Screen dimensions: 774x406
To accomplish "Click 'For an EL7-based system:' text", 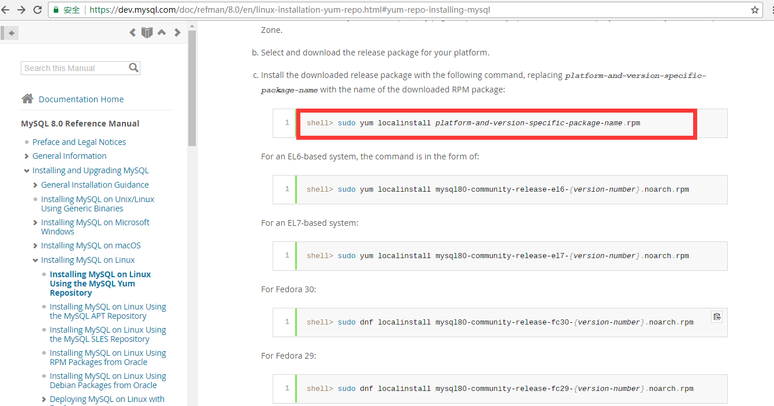I will coord(310,223).
